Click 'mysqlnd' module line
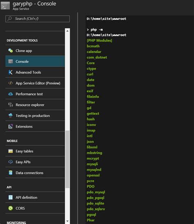194x224 pixels. pyautogui.click(x=94, y=170)
